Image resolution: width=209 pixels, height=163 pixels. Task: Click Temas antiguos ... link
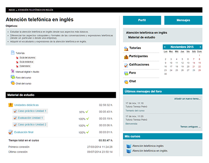click(x=191, y=127)
